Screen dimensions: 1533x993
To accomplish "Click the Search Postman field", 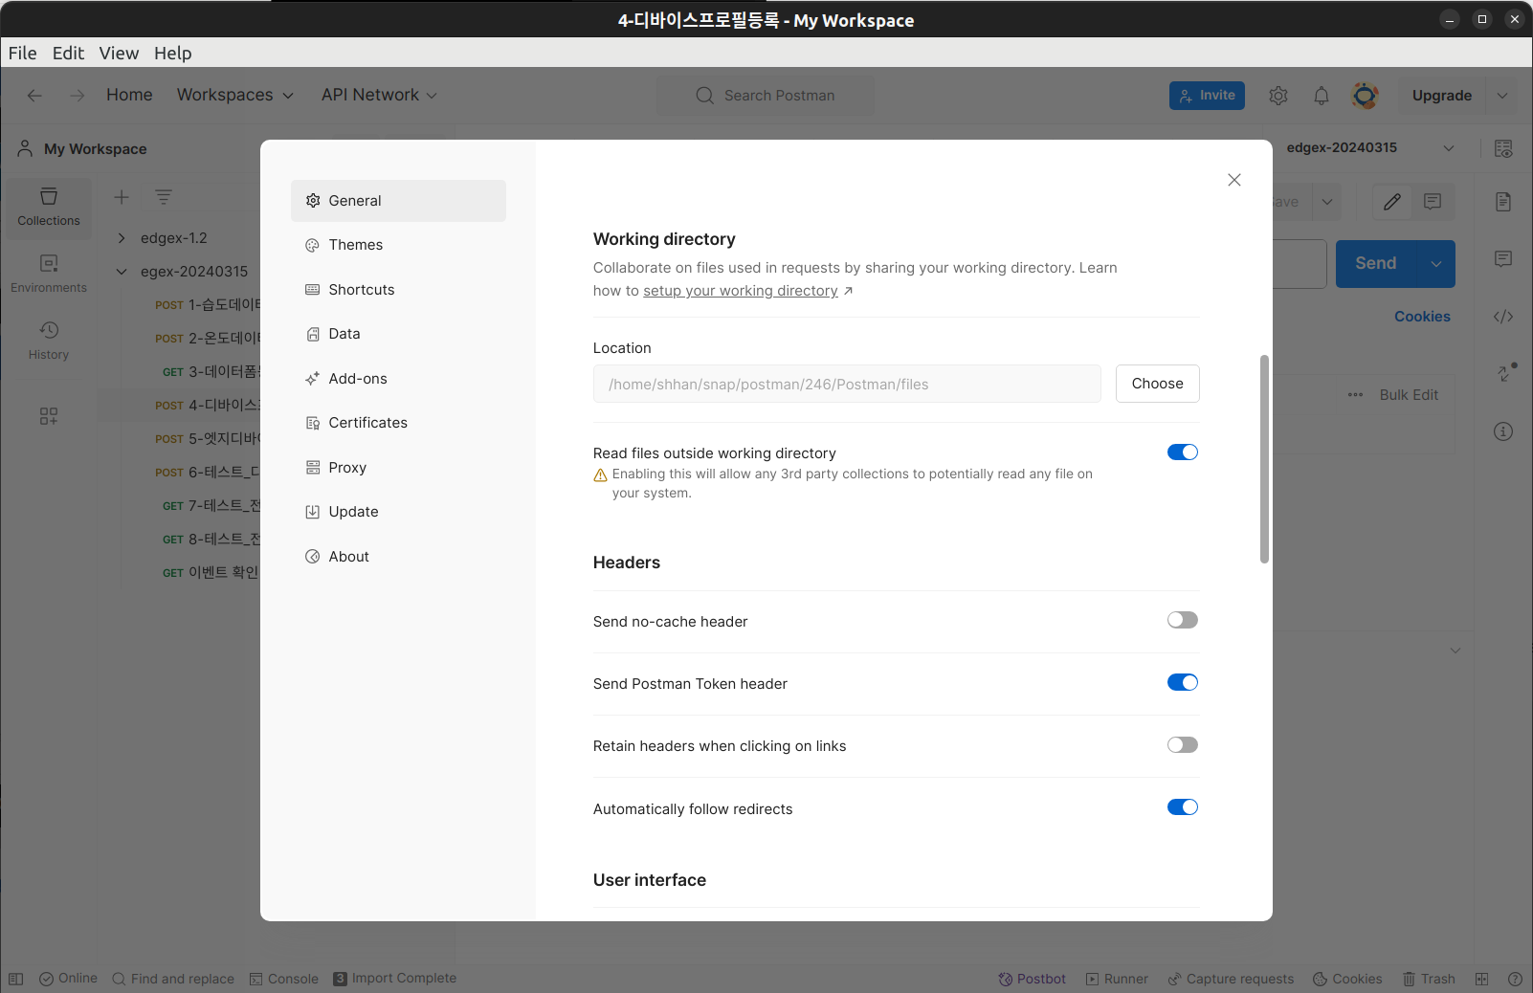I will point(765,96).
